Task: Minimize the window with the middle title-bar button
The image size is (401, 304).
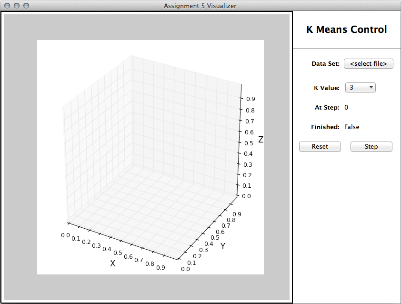Action: coord(17,6)
